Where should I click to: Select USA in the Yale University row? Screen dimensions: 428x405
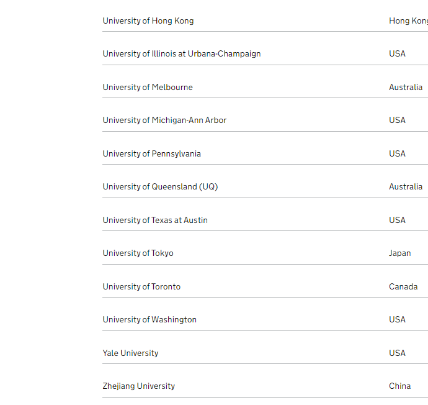point(398,353)
